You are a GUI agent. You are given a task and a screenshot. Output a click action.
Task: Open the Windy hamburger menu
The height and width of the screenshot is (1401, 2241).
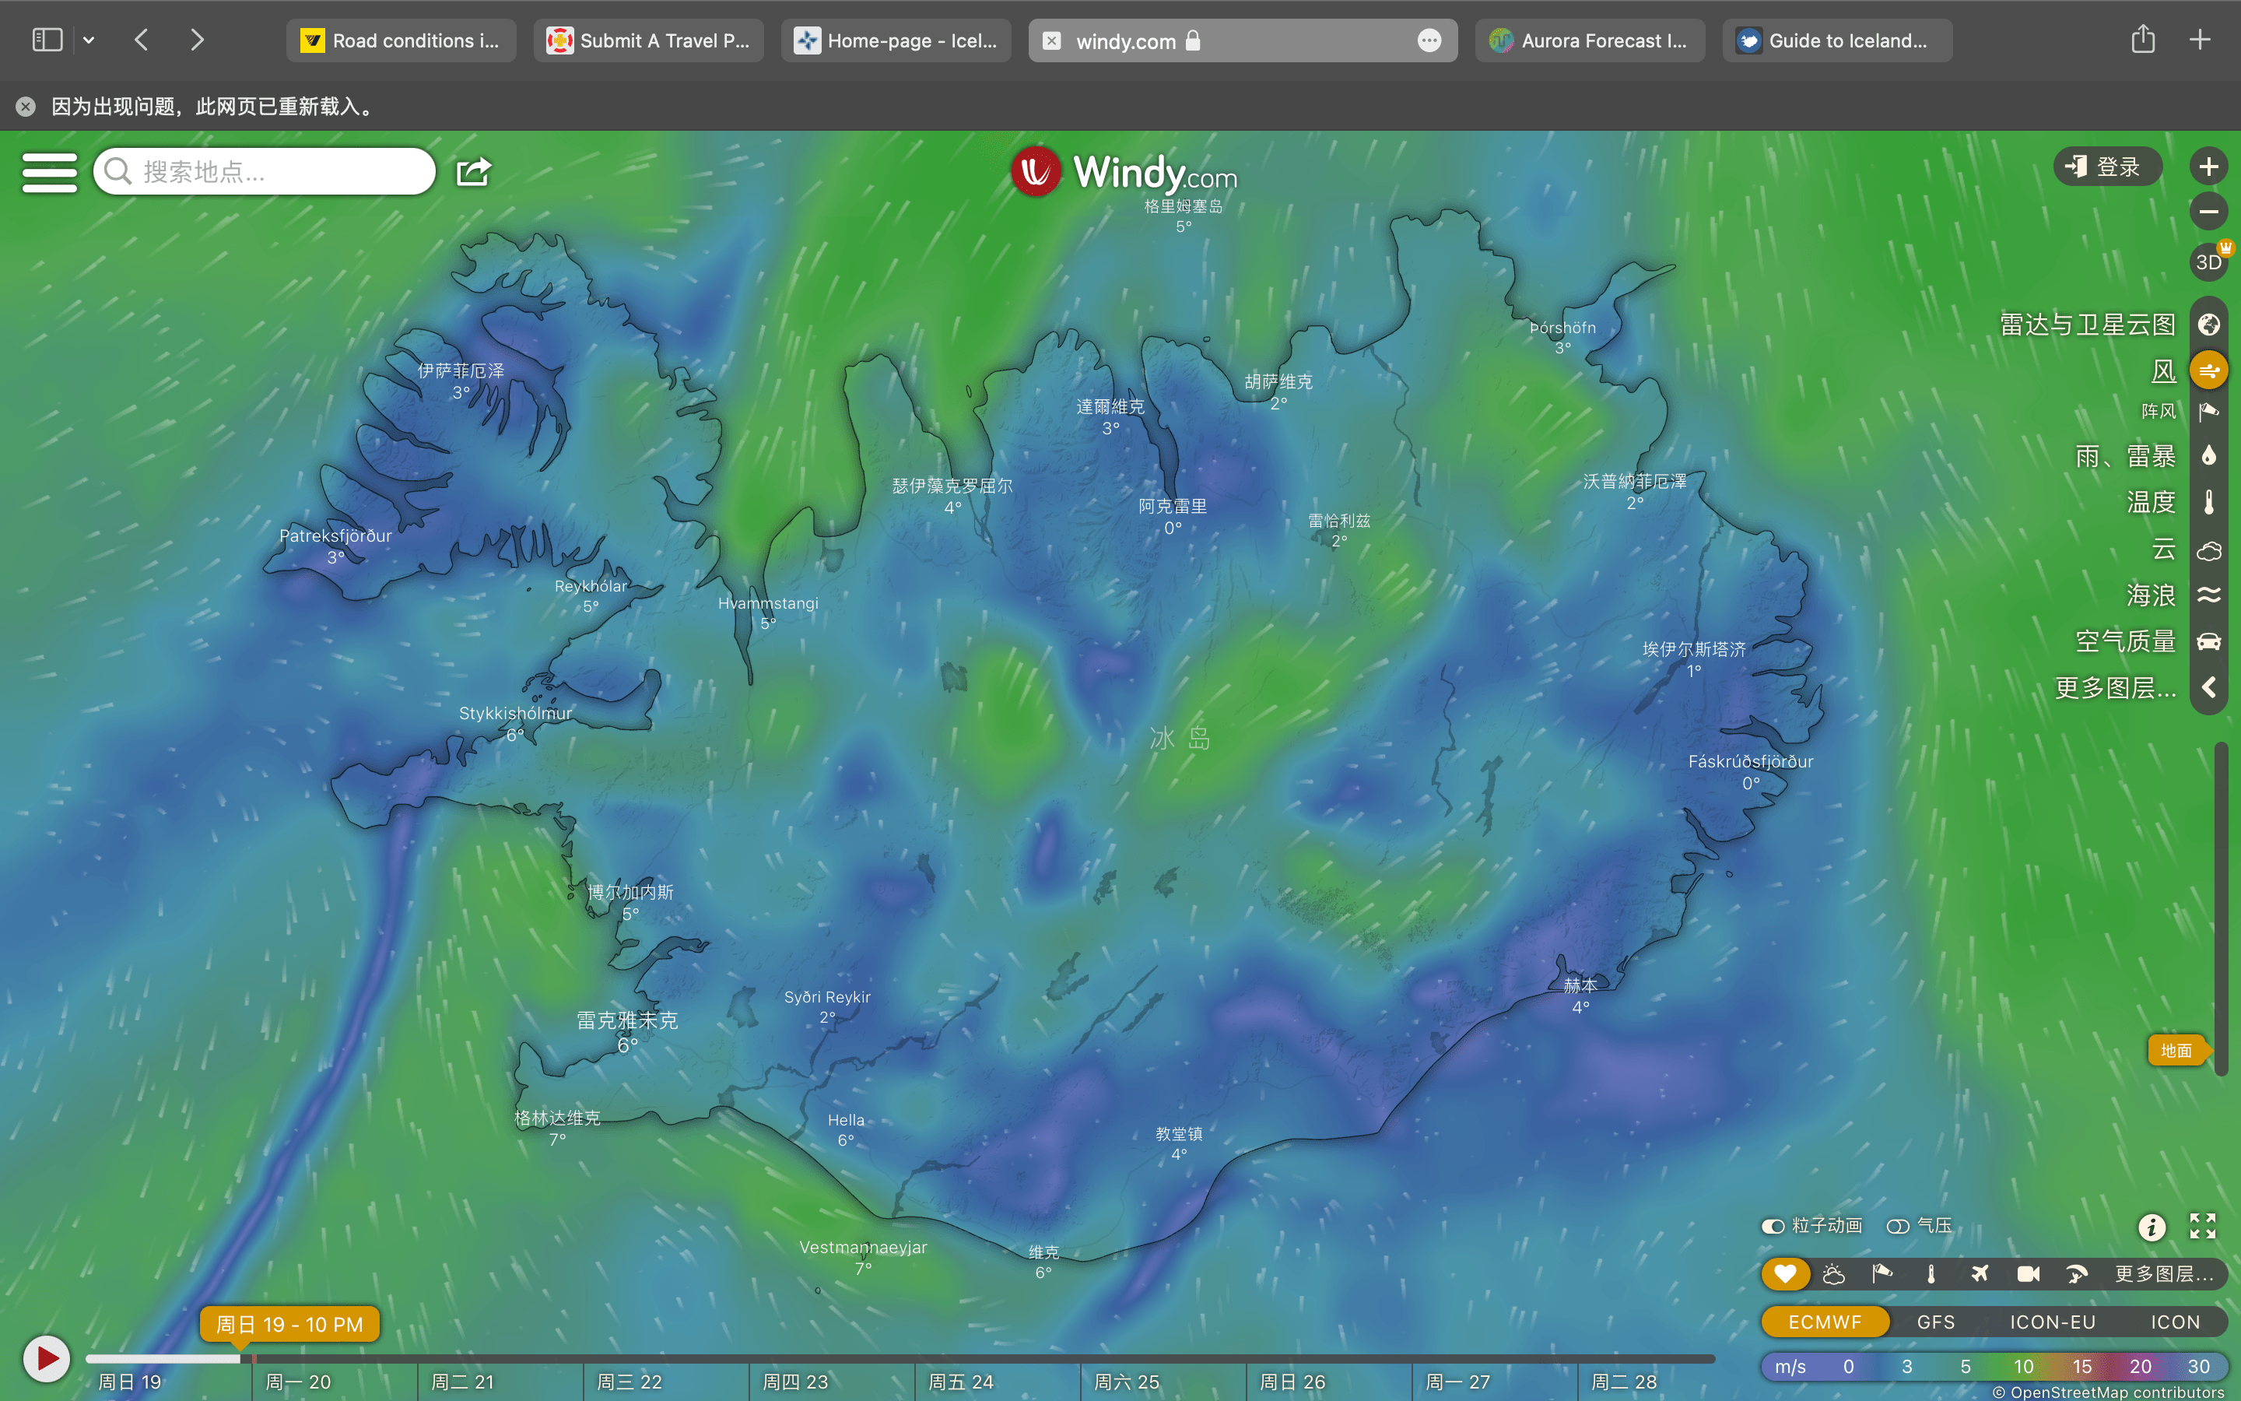pyautogui.click(x=49, y=172)
